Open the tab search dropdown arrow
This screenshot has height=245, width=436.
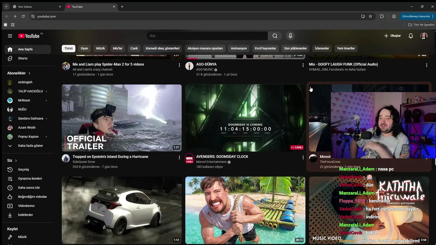click(x=6, y=6)
